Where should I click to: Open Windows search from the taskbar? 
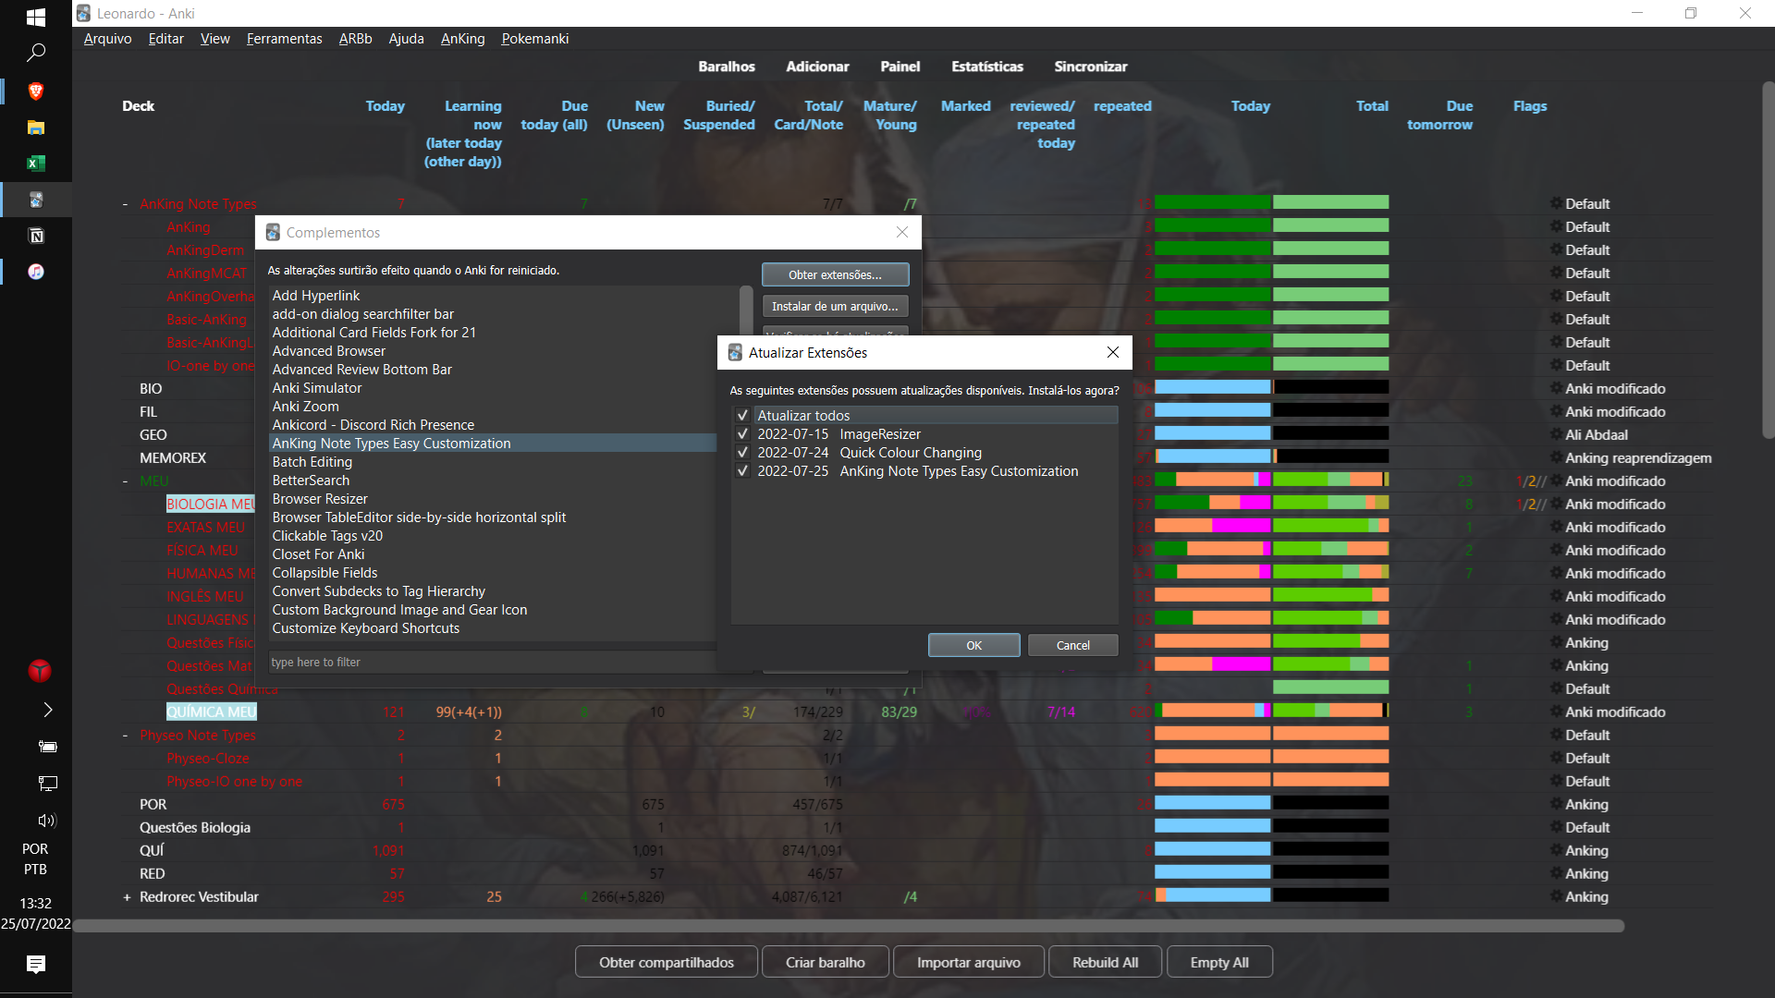[x=36, y=53]
